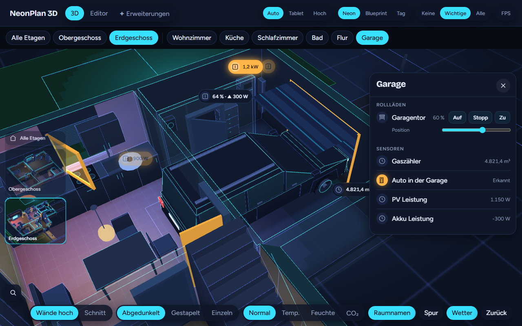Filter to the Wohnzimmer room

[x=192, y=38]
